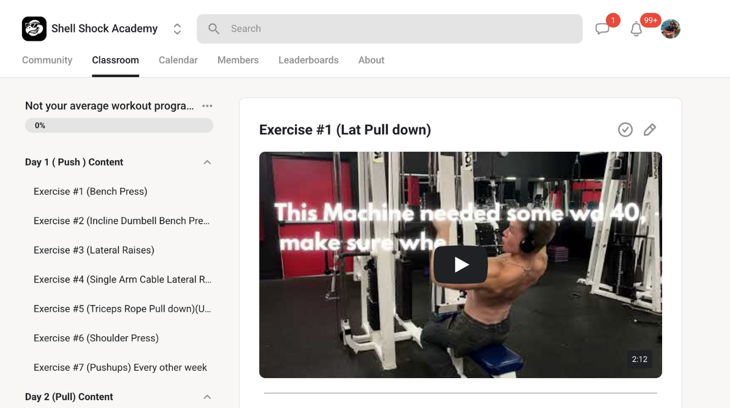The width and height of the screenshot is (730, 408).
Task: Switch to the Community tab
Action: coord(47,60)
